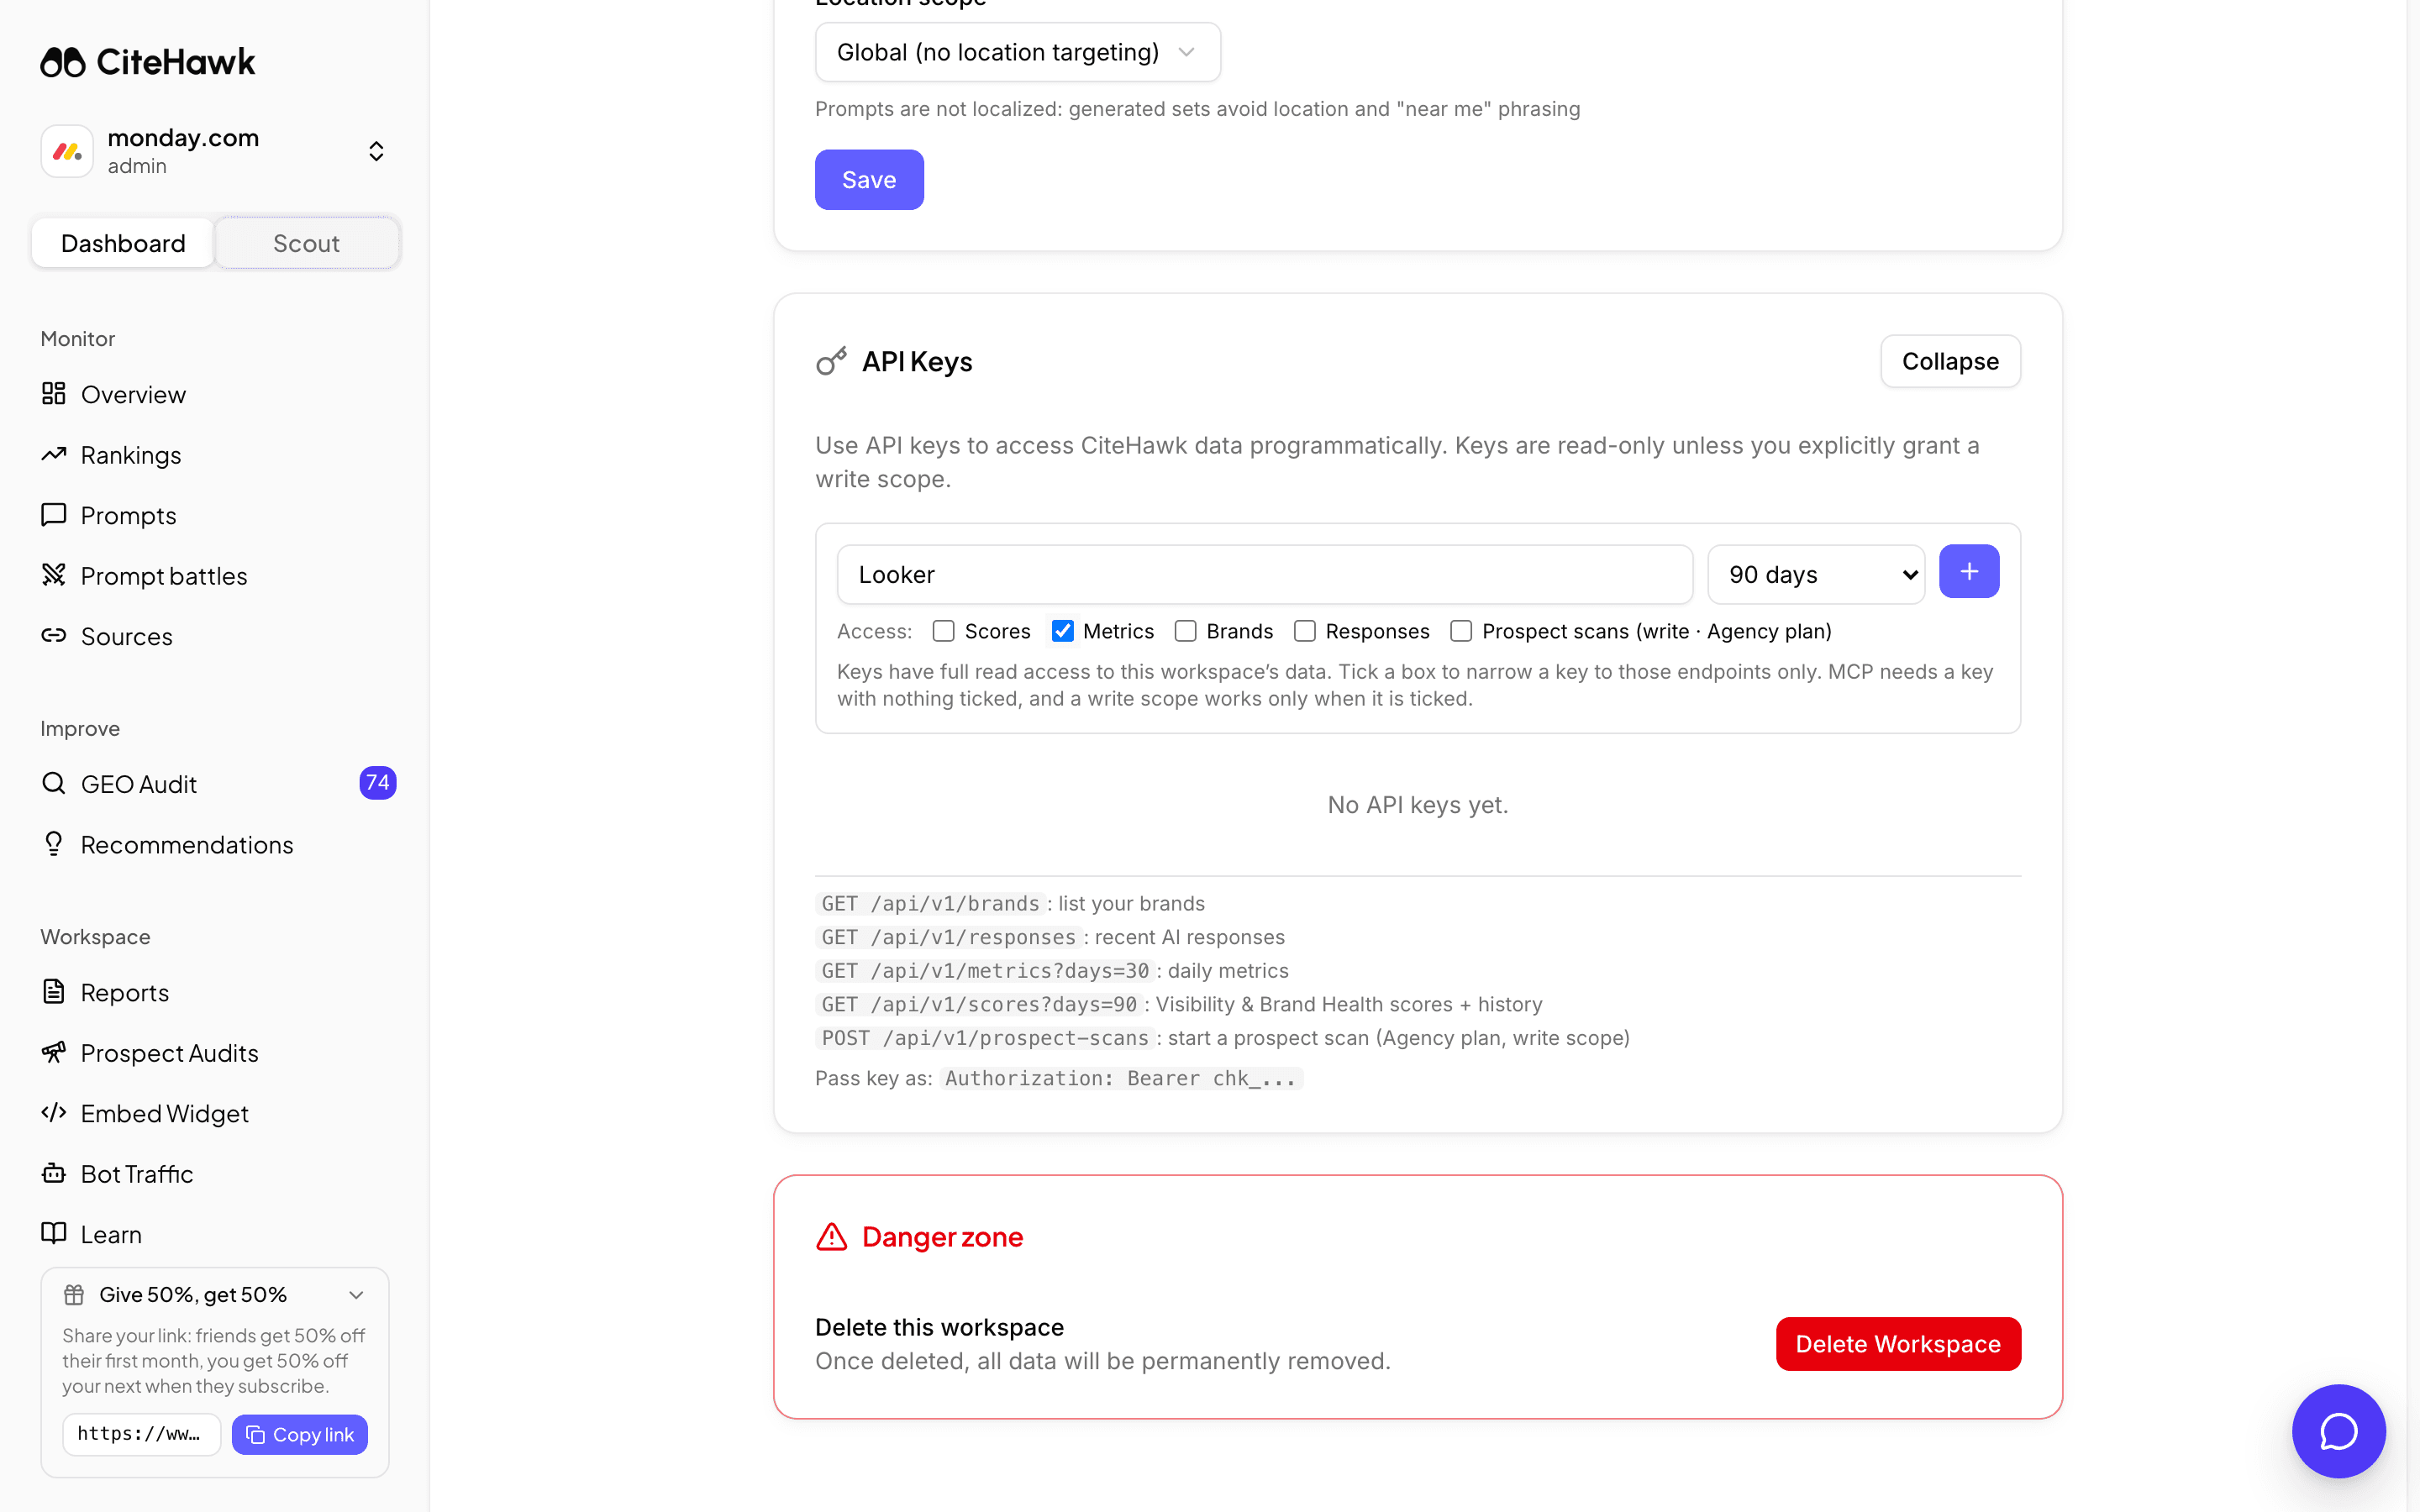This screenshot has height=1512, width=2420.
Task: Open Embed Widget in the sidebar
Action: coord(215,1113)
